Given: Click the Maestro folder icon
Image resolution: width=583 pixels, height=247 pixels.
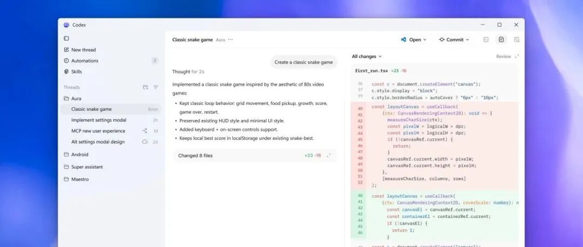Looking at the screenshot, I should (x=66, y=179).
